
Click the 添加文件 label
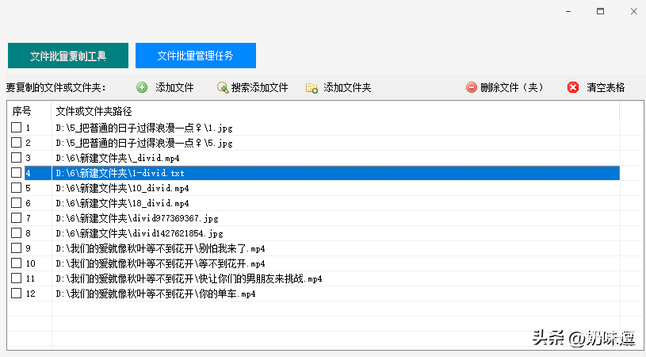coord(174,87)
